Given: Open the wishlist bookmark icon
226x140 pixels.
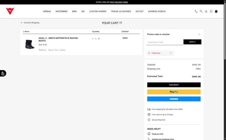Looking at the screenshot, I should (211, 11).
